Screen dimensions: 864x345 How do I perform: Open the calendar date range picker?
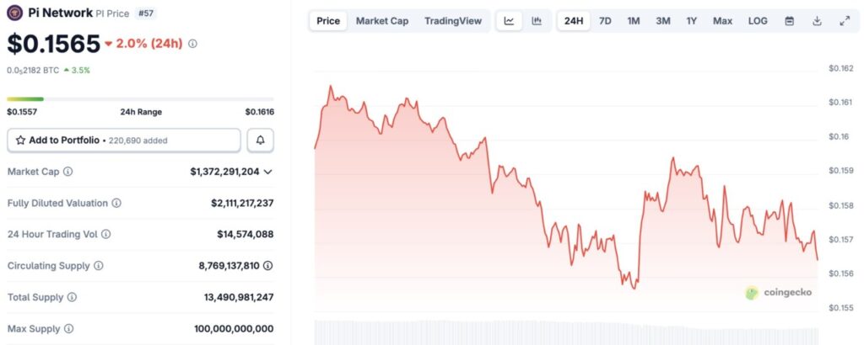789,21
